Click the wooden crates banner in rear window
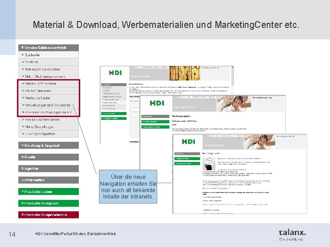This screenshot has height=247, width=330. pos(185,73)
